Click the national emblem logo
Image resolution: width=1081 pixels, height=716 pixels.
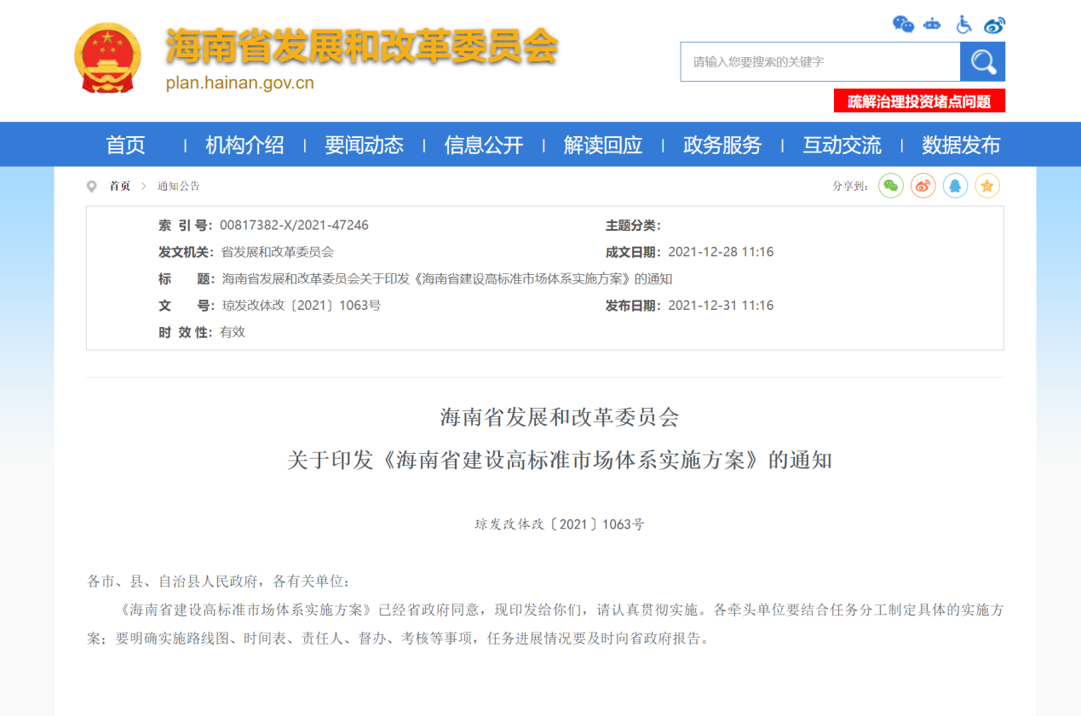[x=107, y=58]
